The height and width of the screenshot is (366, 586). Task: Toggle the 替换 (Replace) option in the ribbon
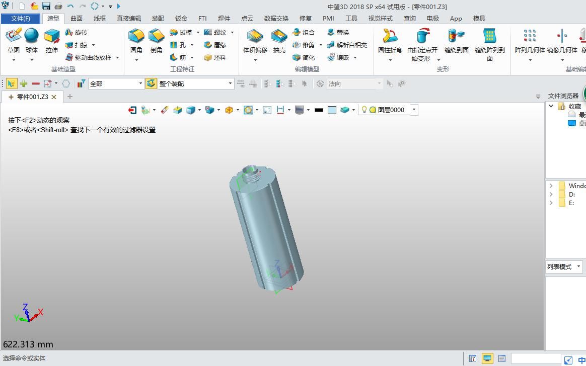point(337,32)
